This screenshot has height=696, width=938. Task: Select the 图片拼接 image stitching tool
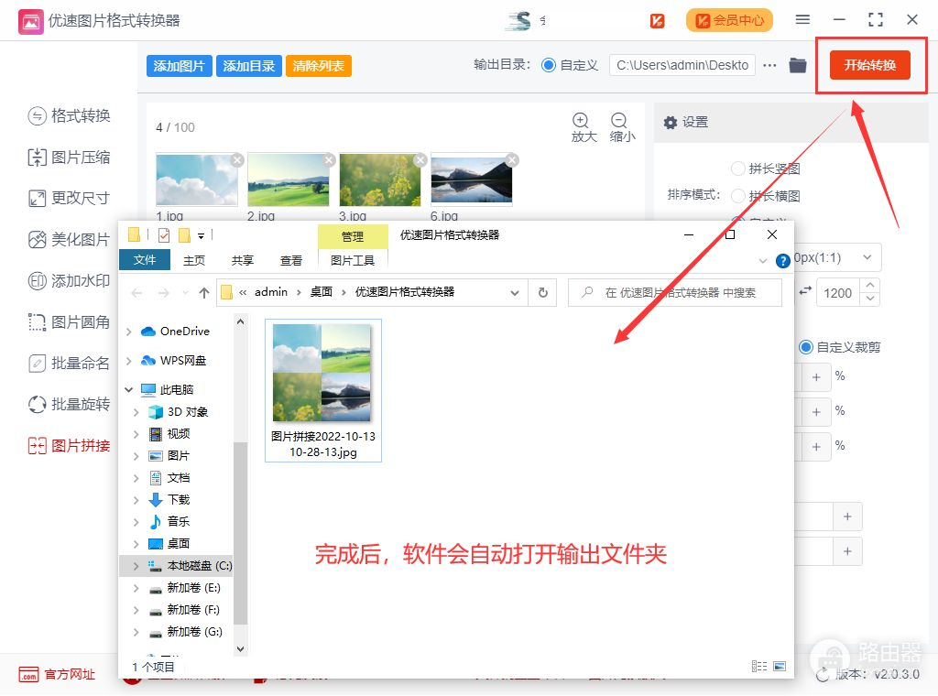tap(69, 445)
